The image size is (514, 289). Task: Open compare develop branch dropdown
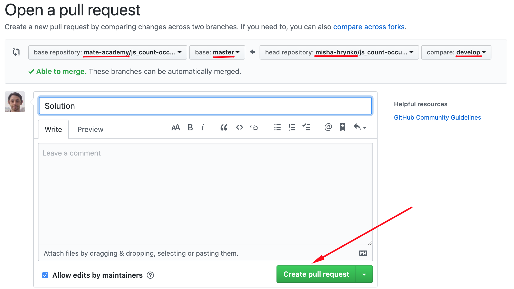pyautogui.click(x=456, y=52)
